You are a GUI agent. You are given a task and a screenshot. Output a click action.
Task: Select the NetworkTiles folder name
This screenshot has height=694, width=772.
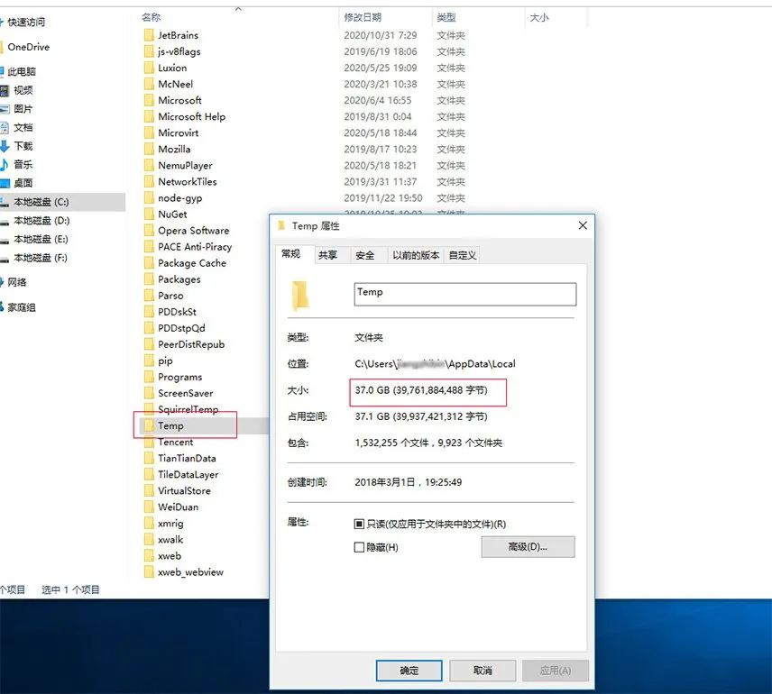187,182
